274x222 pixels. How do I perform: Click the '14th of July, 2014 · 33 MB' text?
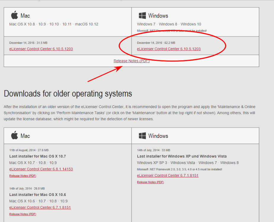coord(154,150)
